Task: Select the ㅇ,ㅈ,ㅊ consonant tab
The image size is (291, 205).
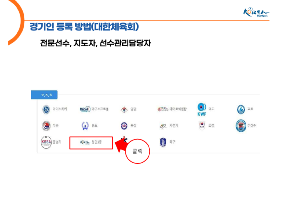Action: (44, 95)
